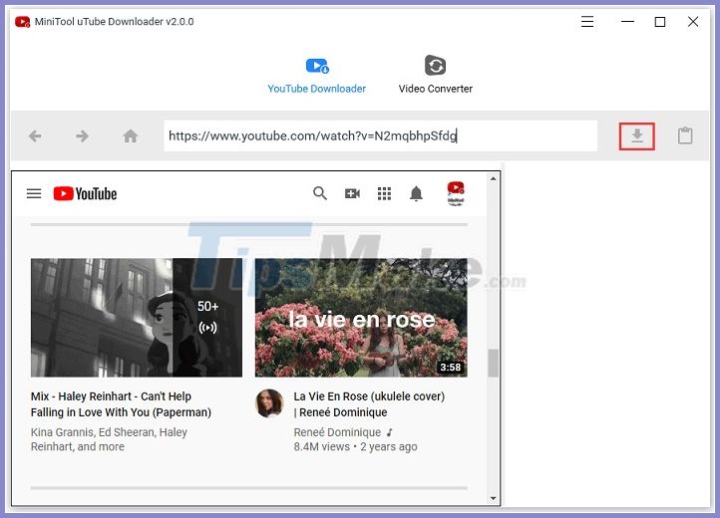Image resolution: width=720 pixels, height=518 pixels.
Task: Click the clipboard paste icon
Action: (685, 135)
